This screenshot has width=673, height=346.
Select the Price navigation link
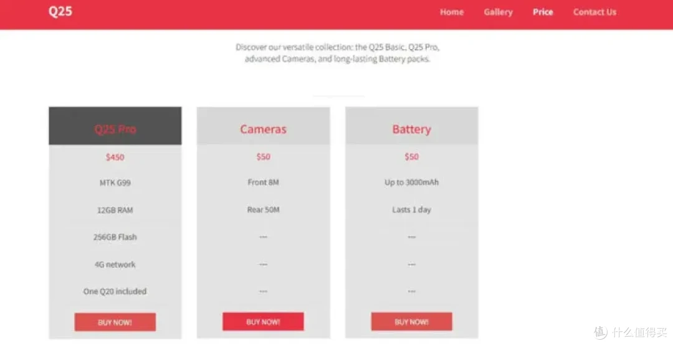(x=543, y=12)
